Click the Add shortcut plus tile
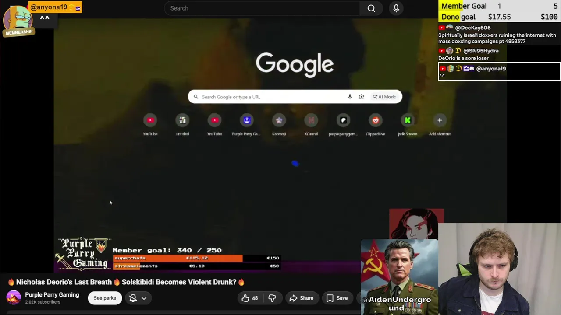 440,125
